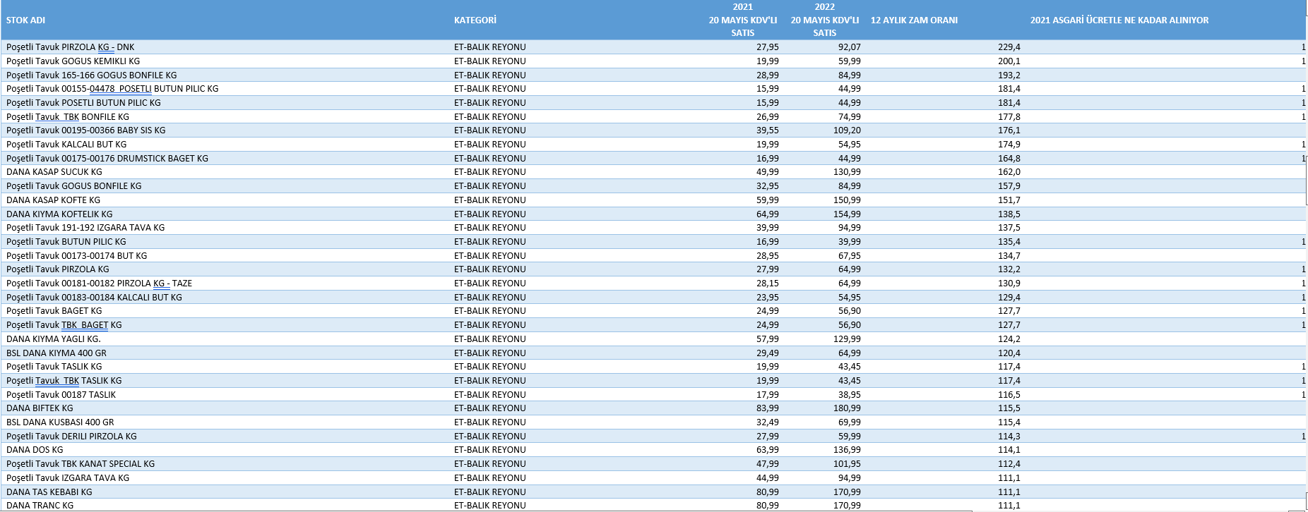
Task: Select the DANA KASAP SUCUK KG cell
Action: tap(54, 172)
